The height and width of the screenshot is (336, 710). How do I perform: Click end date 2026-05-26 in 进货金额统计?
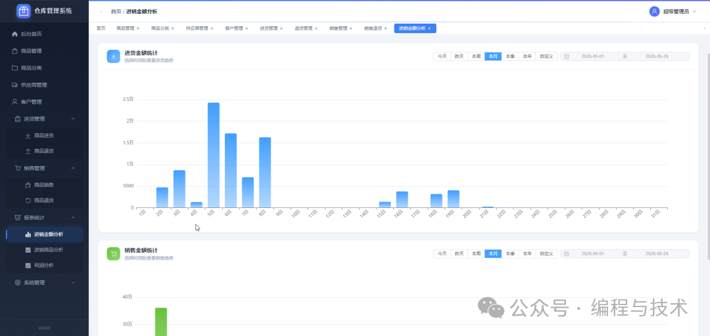657,56
